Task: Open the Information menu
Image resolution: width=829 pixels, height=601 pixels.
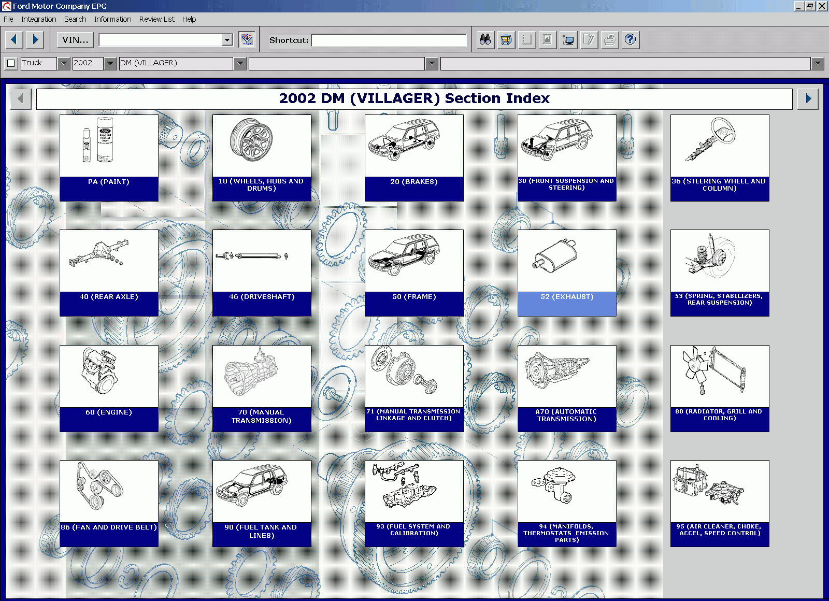Action: coord(113,19)
